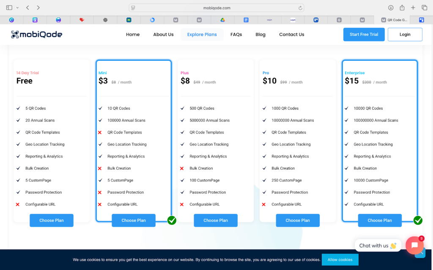Open a new tab with plus icon
Viewport: 433px width, 270px height.
coord(413,8)
